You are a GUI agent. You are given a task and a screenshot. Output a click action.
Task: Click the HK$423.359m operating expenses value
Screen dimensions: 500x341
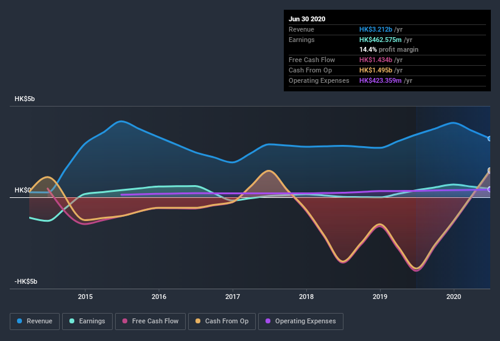[x=381, y=80]
